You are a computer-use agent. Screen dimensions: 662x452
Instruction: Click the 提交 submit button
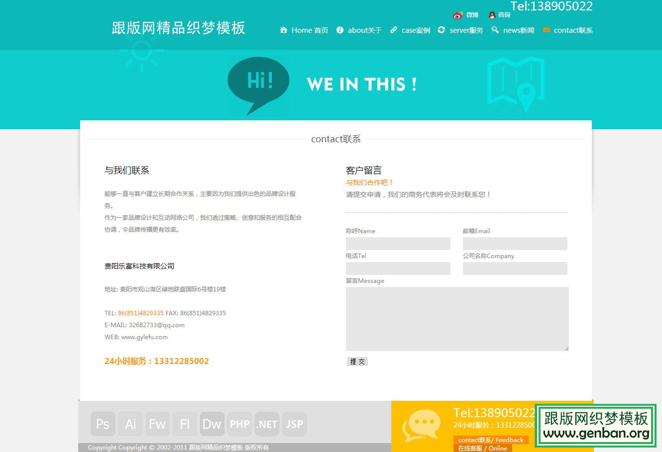(357, 362)
